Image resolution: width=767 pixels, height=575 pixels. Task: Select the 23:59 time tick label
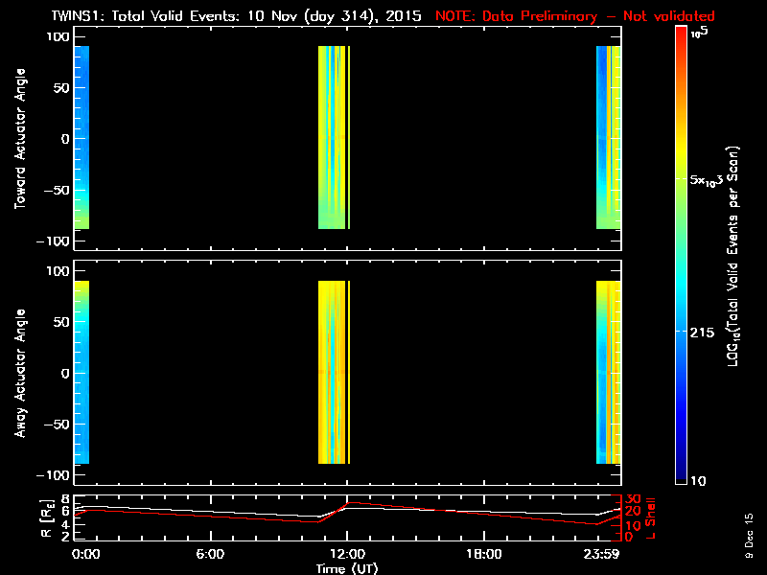coord(604,554)
